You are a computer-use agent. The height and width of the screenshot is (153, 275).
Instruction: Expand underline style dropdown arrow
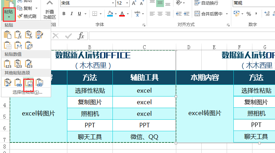pyautogui.click(x=85, y=14)
